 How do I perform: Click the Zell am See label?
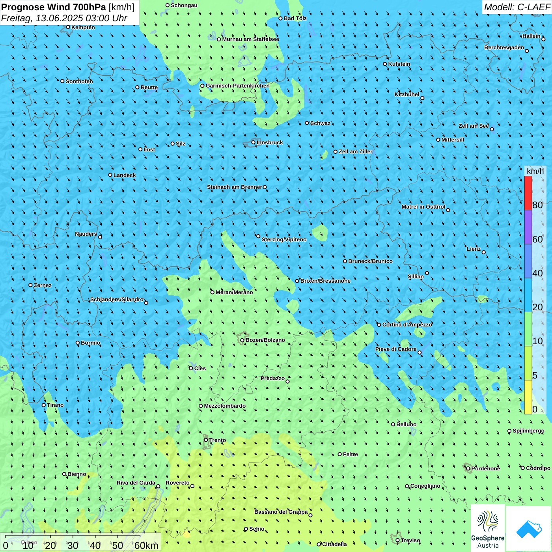point(474,126)
